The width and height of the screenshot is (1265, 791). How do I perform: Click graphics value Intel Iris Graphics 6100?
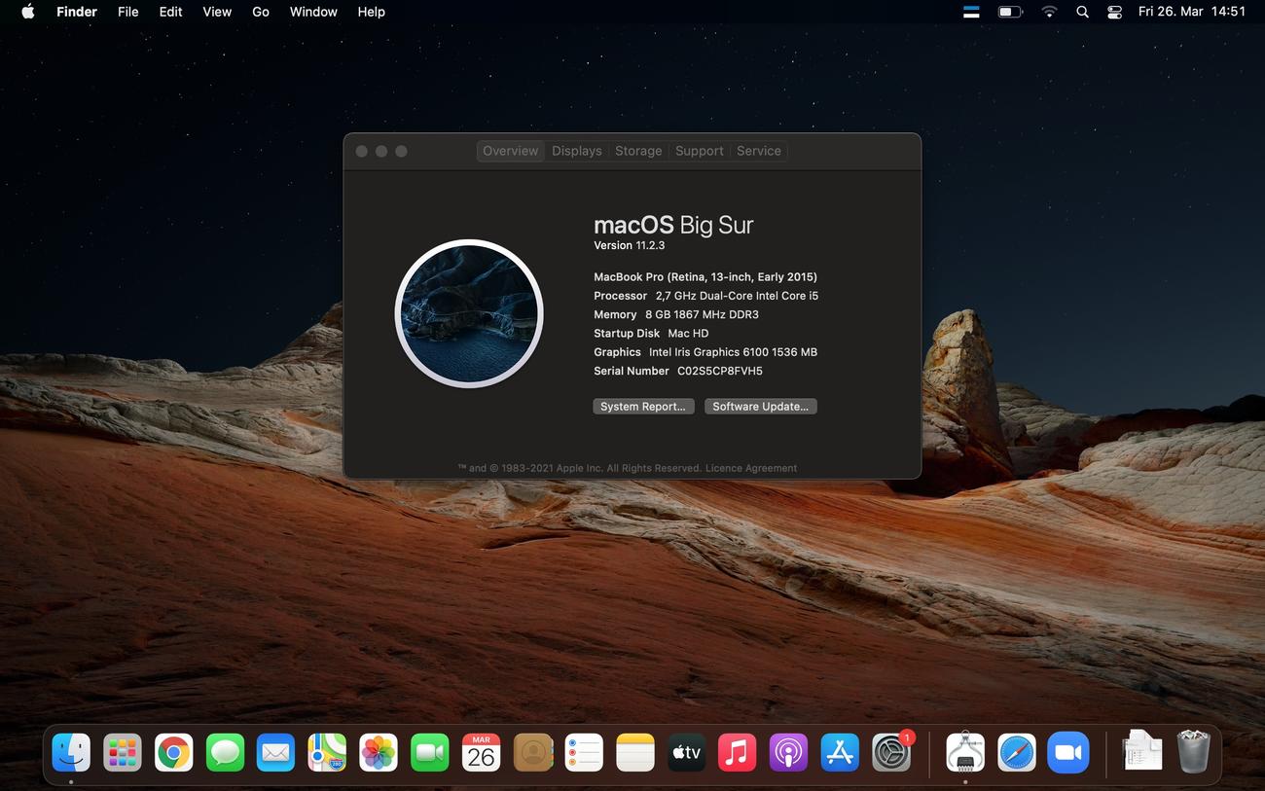click(x=733, y=352)
